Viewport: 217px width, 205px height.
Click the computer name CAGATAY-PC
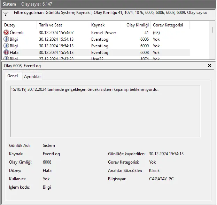(x=161, y=179)
